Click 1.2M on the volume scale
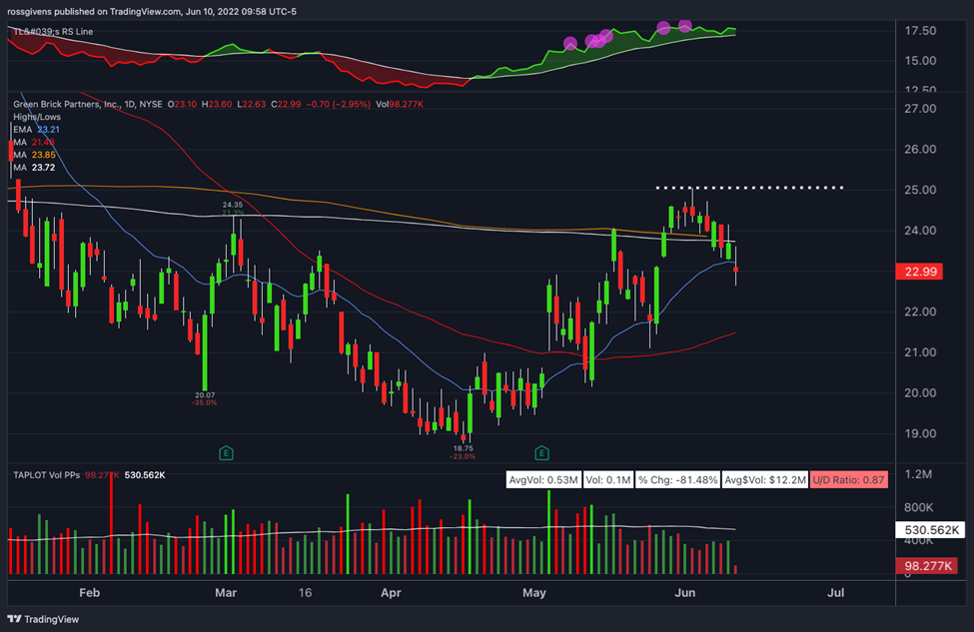This screenshot has height=632, width=974. (x=918, y=474)
